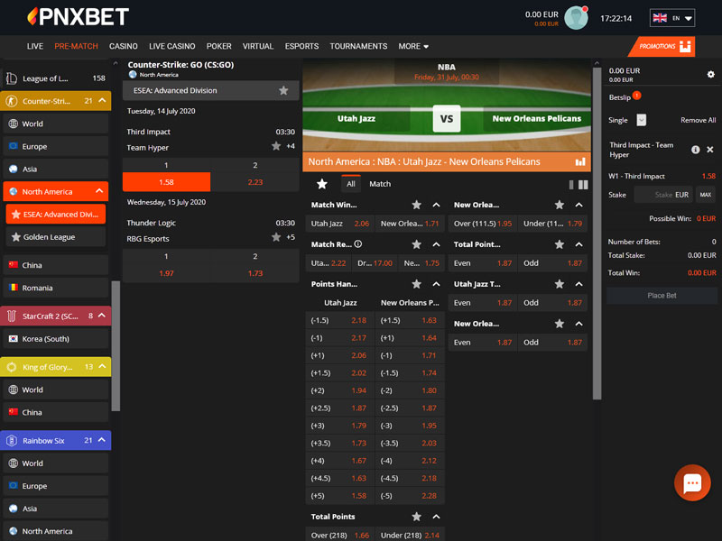
Task: Toggle favorites filter star beside All tab
Action: (322, 184)
